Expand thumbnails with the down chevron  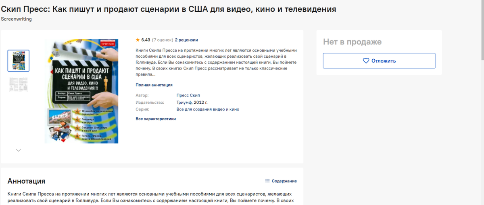click(18, 150)
